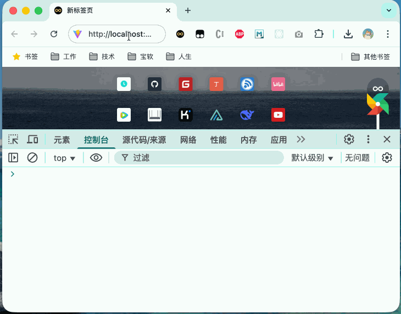Open the GitHub shortcut tile
The width and height of the screenshot is (401, 314).
(x=154, y=84)
